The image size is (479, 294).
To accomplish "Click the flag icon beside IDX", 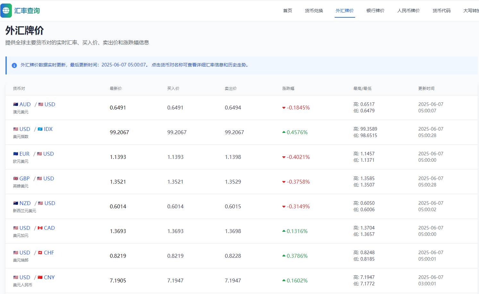I will pos(40,129).
